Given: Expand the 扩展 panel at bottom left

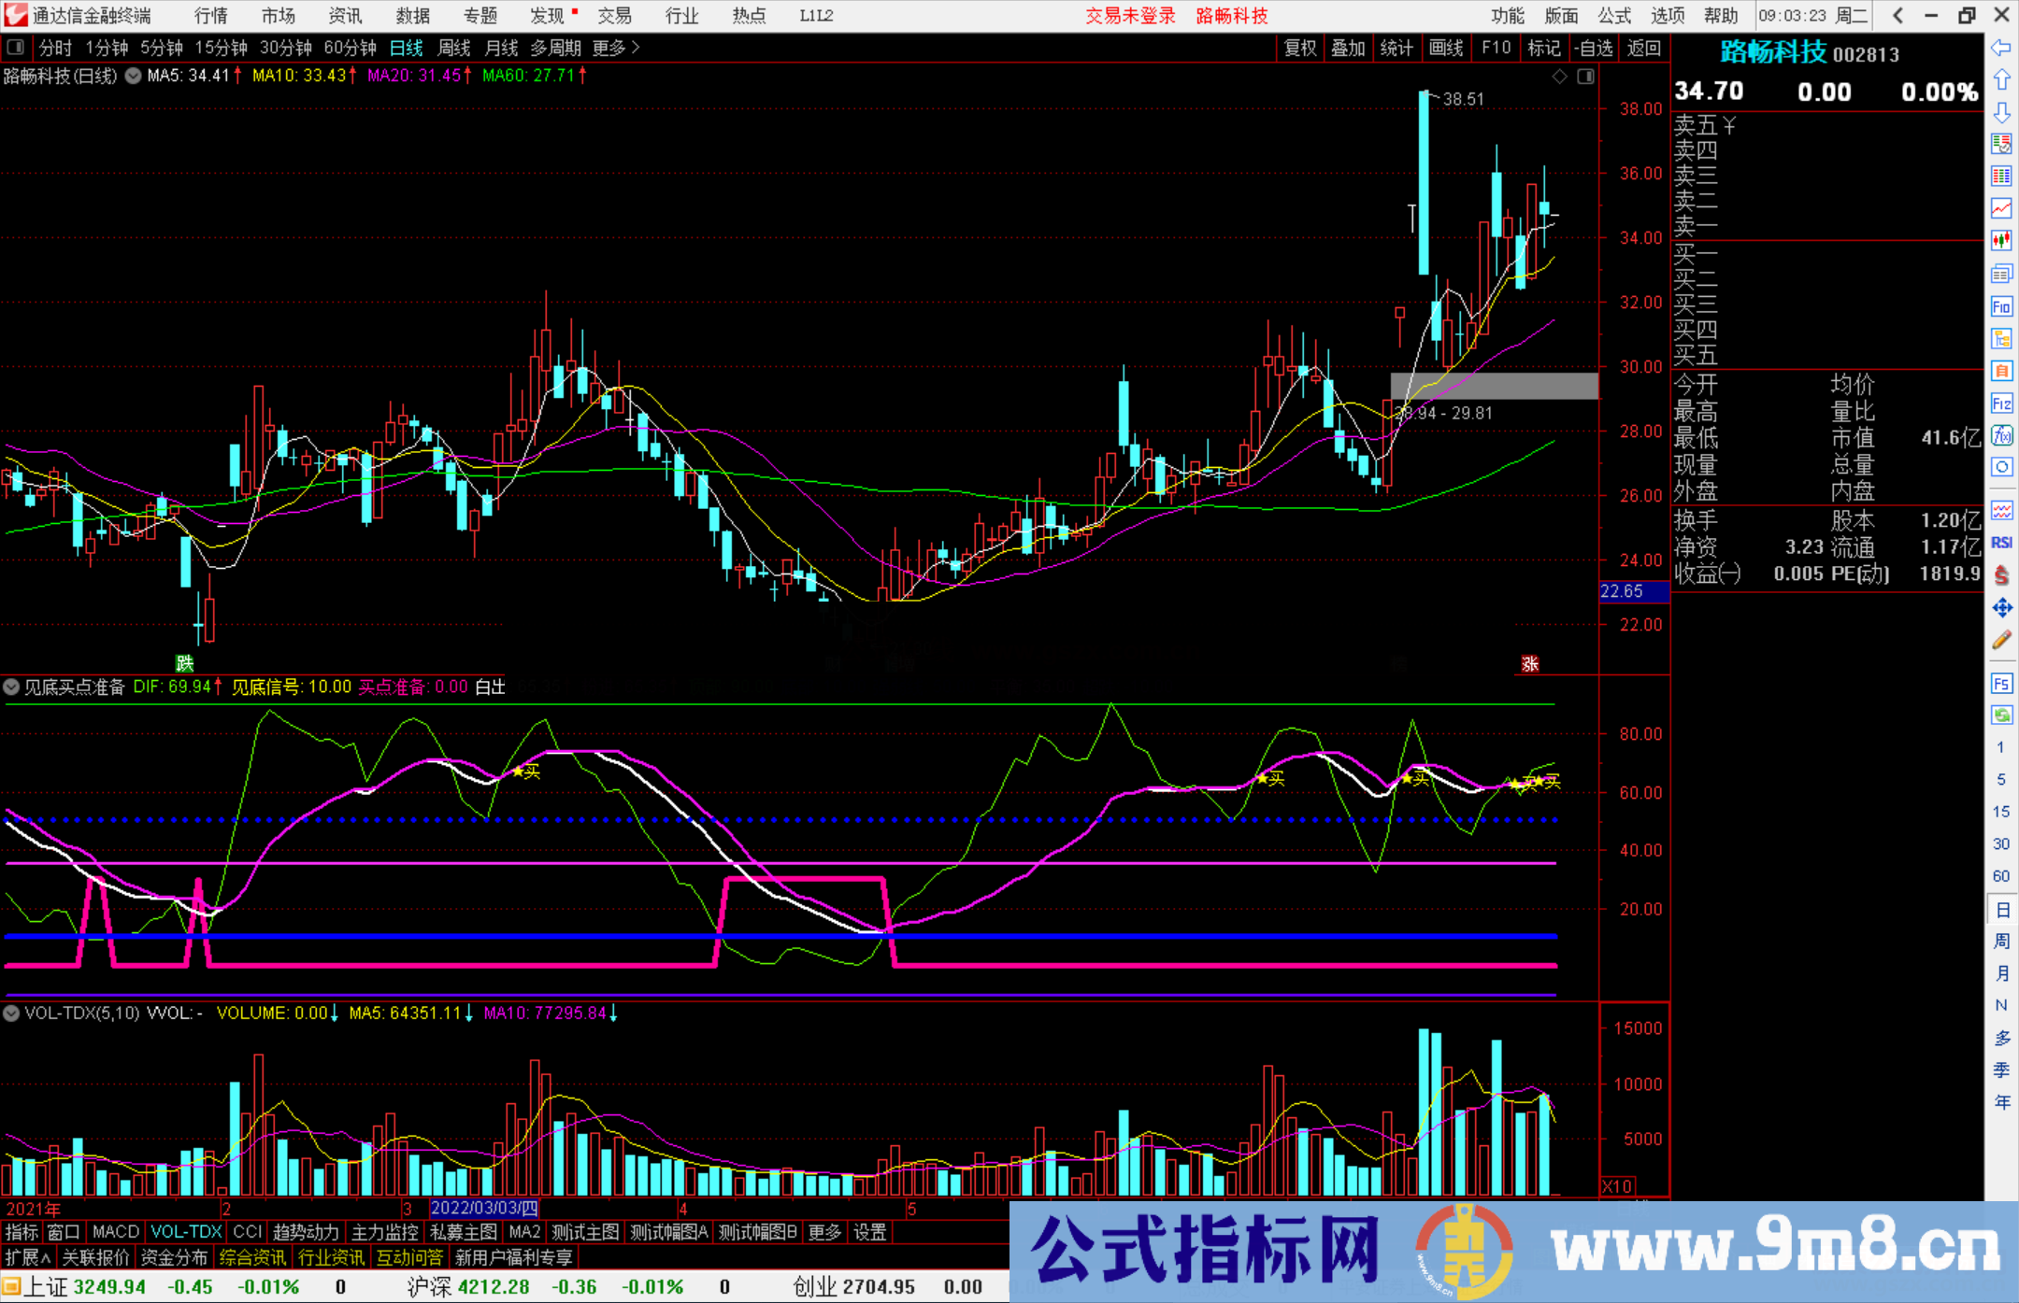Looking at the screenshot, I should [x=27, y=1257].
